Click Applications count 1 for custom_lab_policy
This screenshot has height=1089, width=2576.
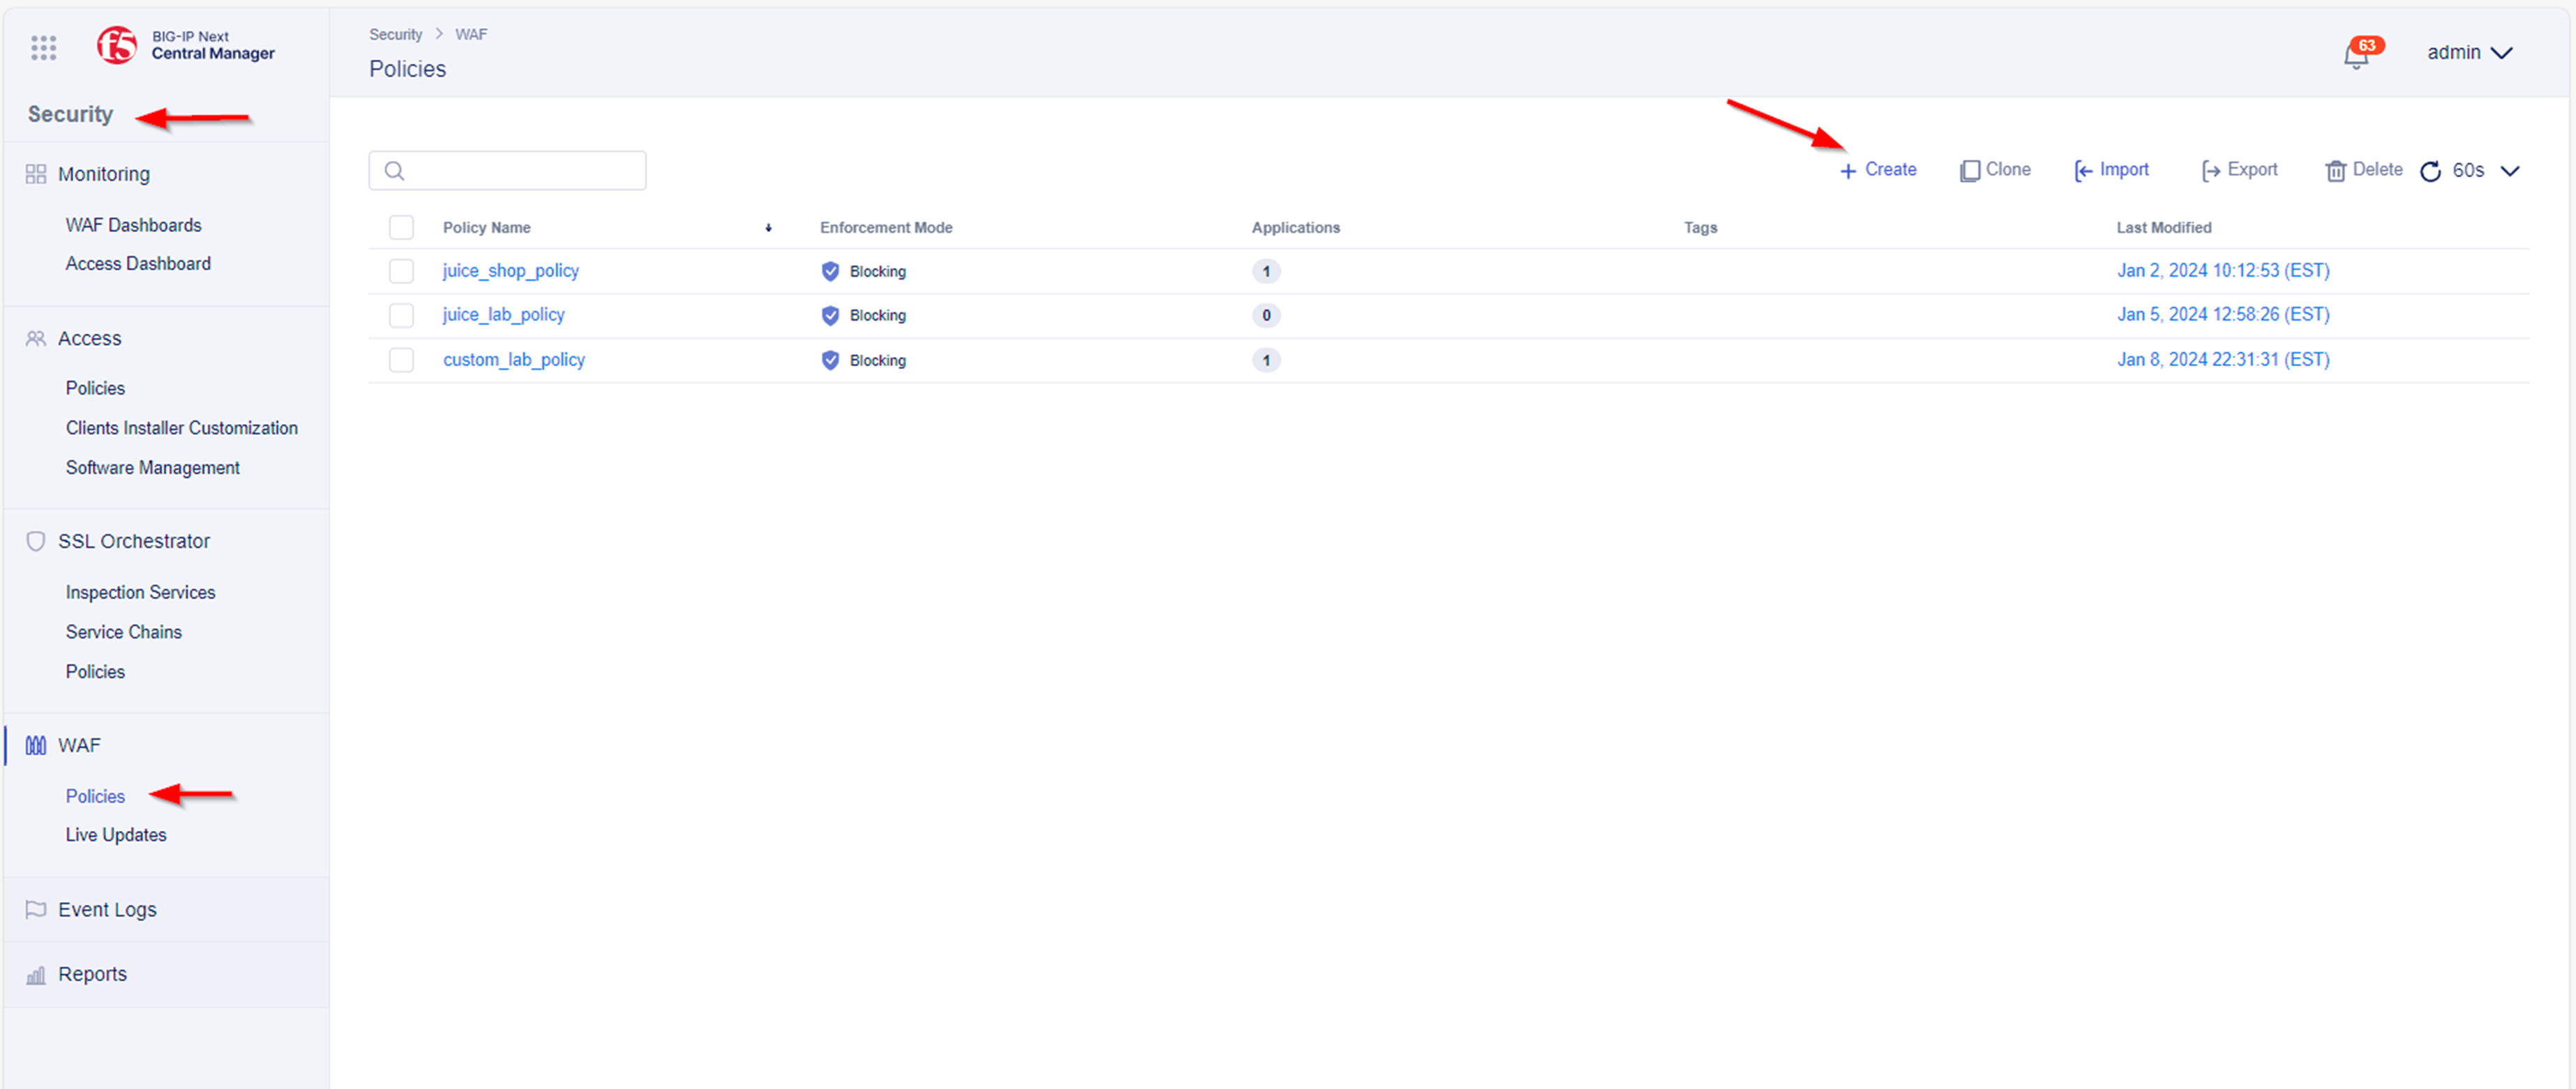(1266, 360)
